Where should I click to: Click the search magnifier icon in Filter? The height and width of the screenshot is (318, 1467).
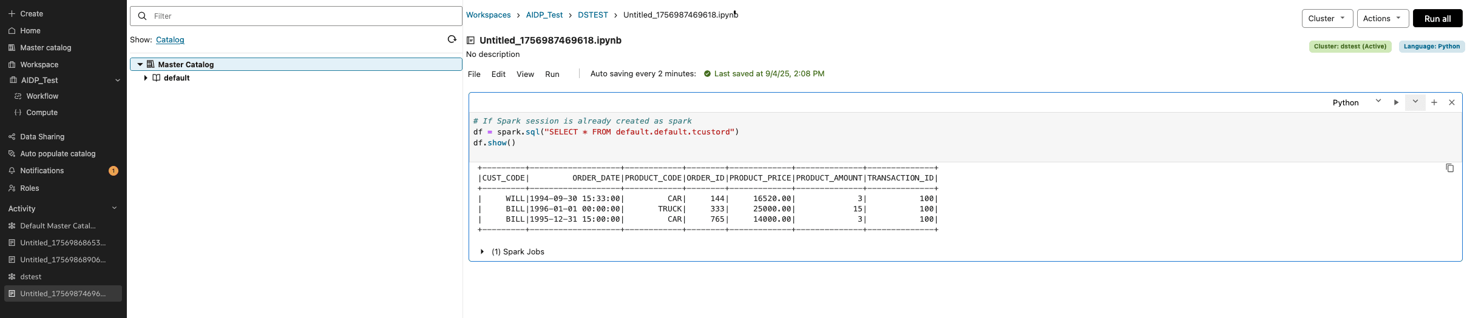(143, 16)
